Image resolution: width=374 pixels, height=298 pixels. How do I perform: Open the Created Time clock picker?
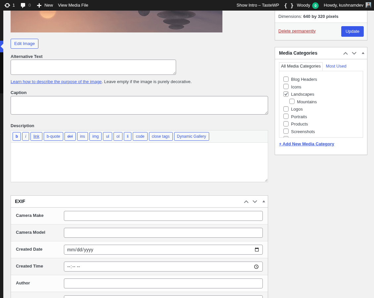(256, 266)
